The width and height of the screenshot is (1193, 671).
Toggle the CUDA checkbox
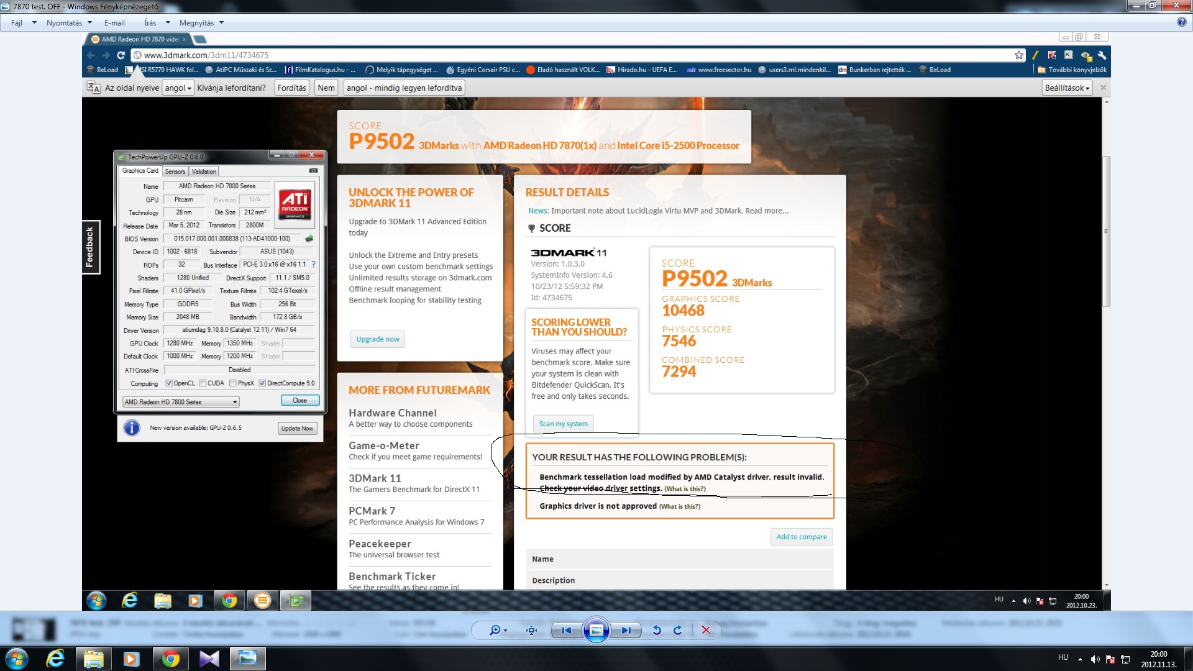tap(203, 383)
